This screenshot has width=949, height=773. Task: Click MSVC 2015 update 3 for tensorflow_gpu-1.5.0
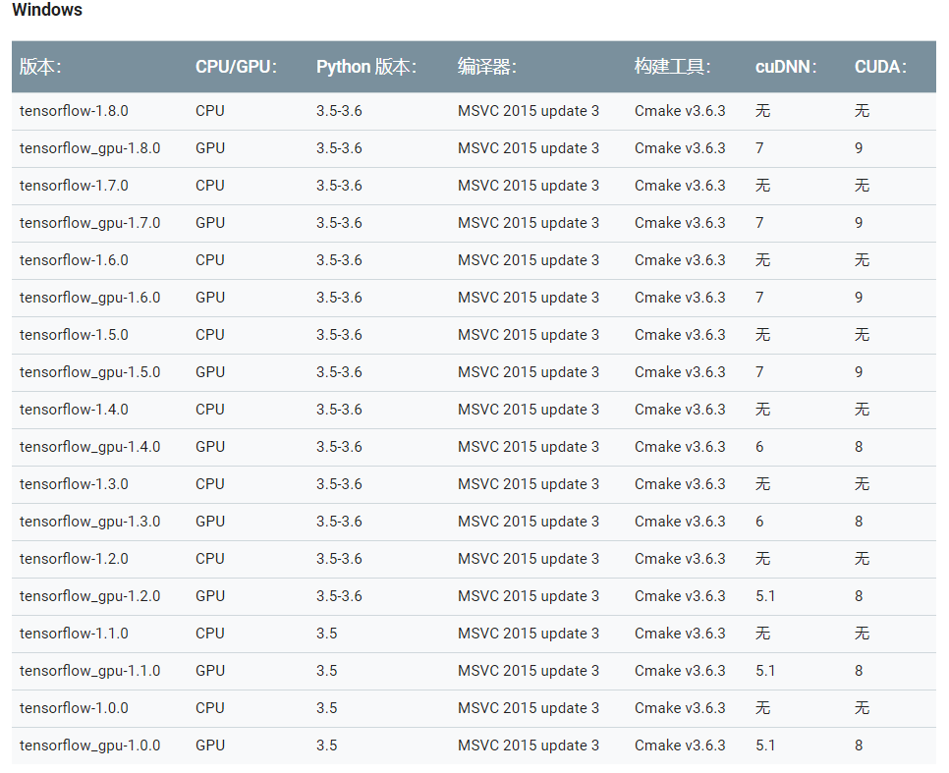[x=529, y=372]
